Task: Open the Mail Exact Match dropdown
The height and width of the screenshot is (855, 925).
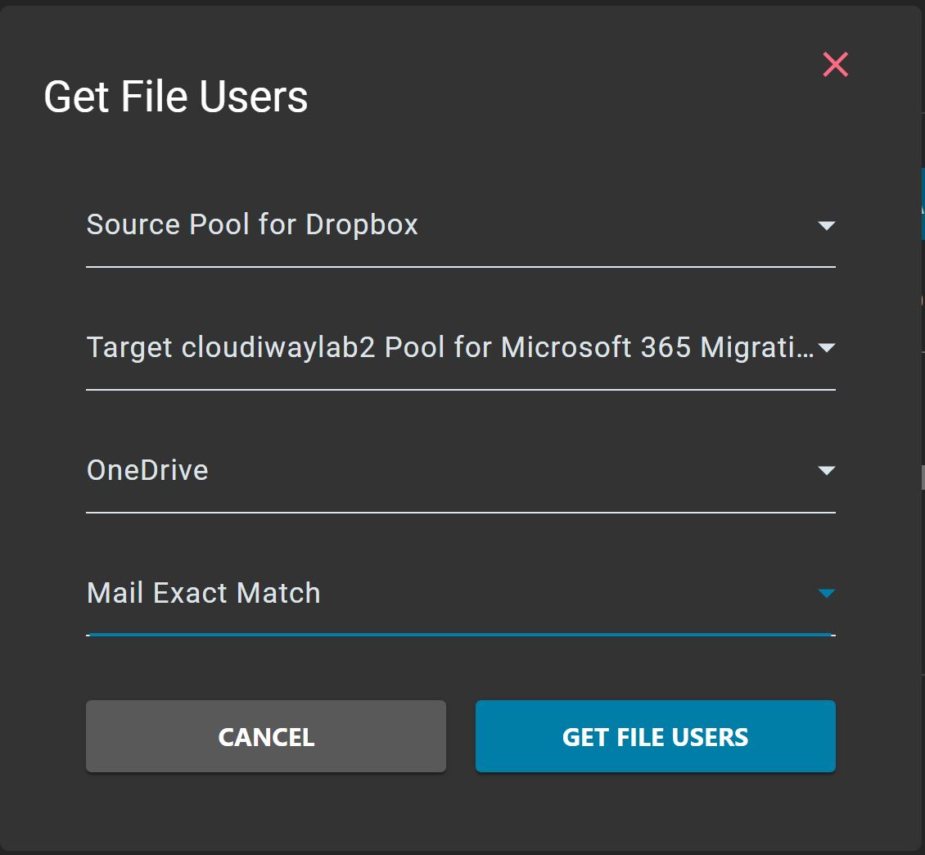Action: (x=461, y=594)
